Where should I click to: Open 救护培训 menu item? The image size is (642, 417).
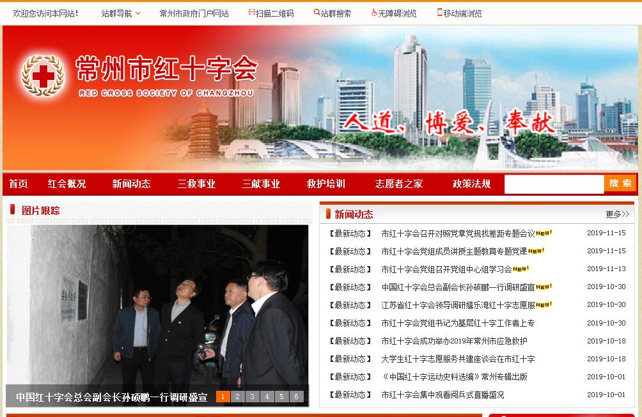326,184
